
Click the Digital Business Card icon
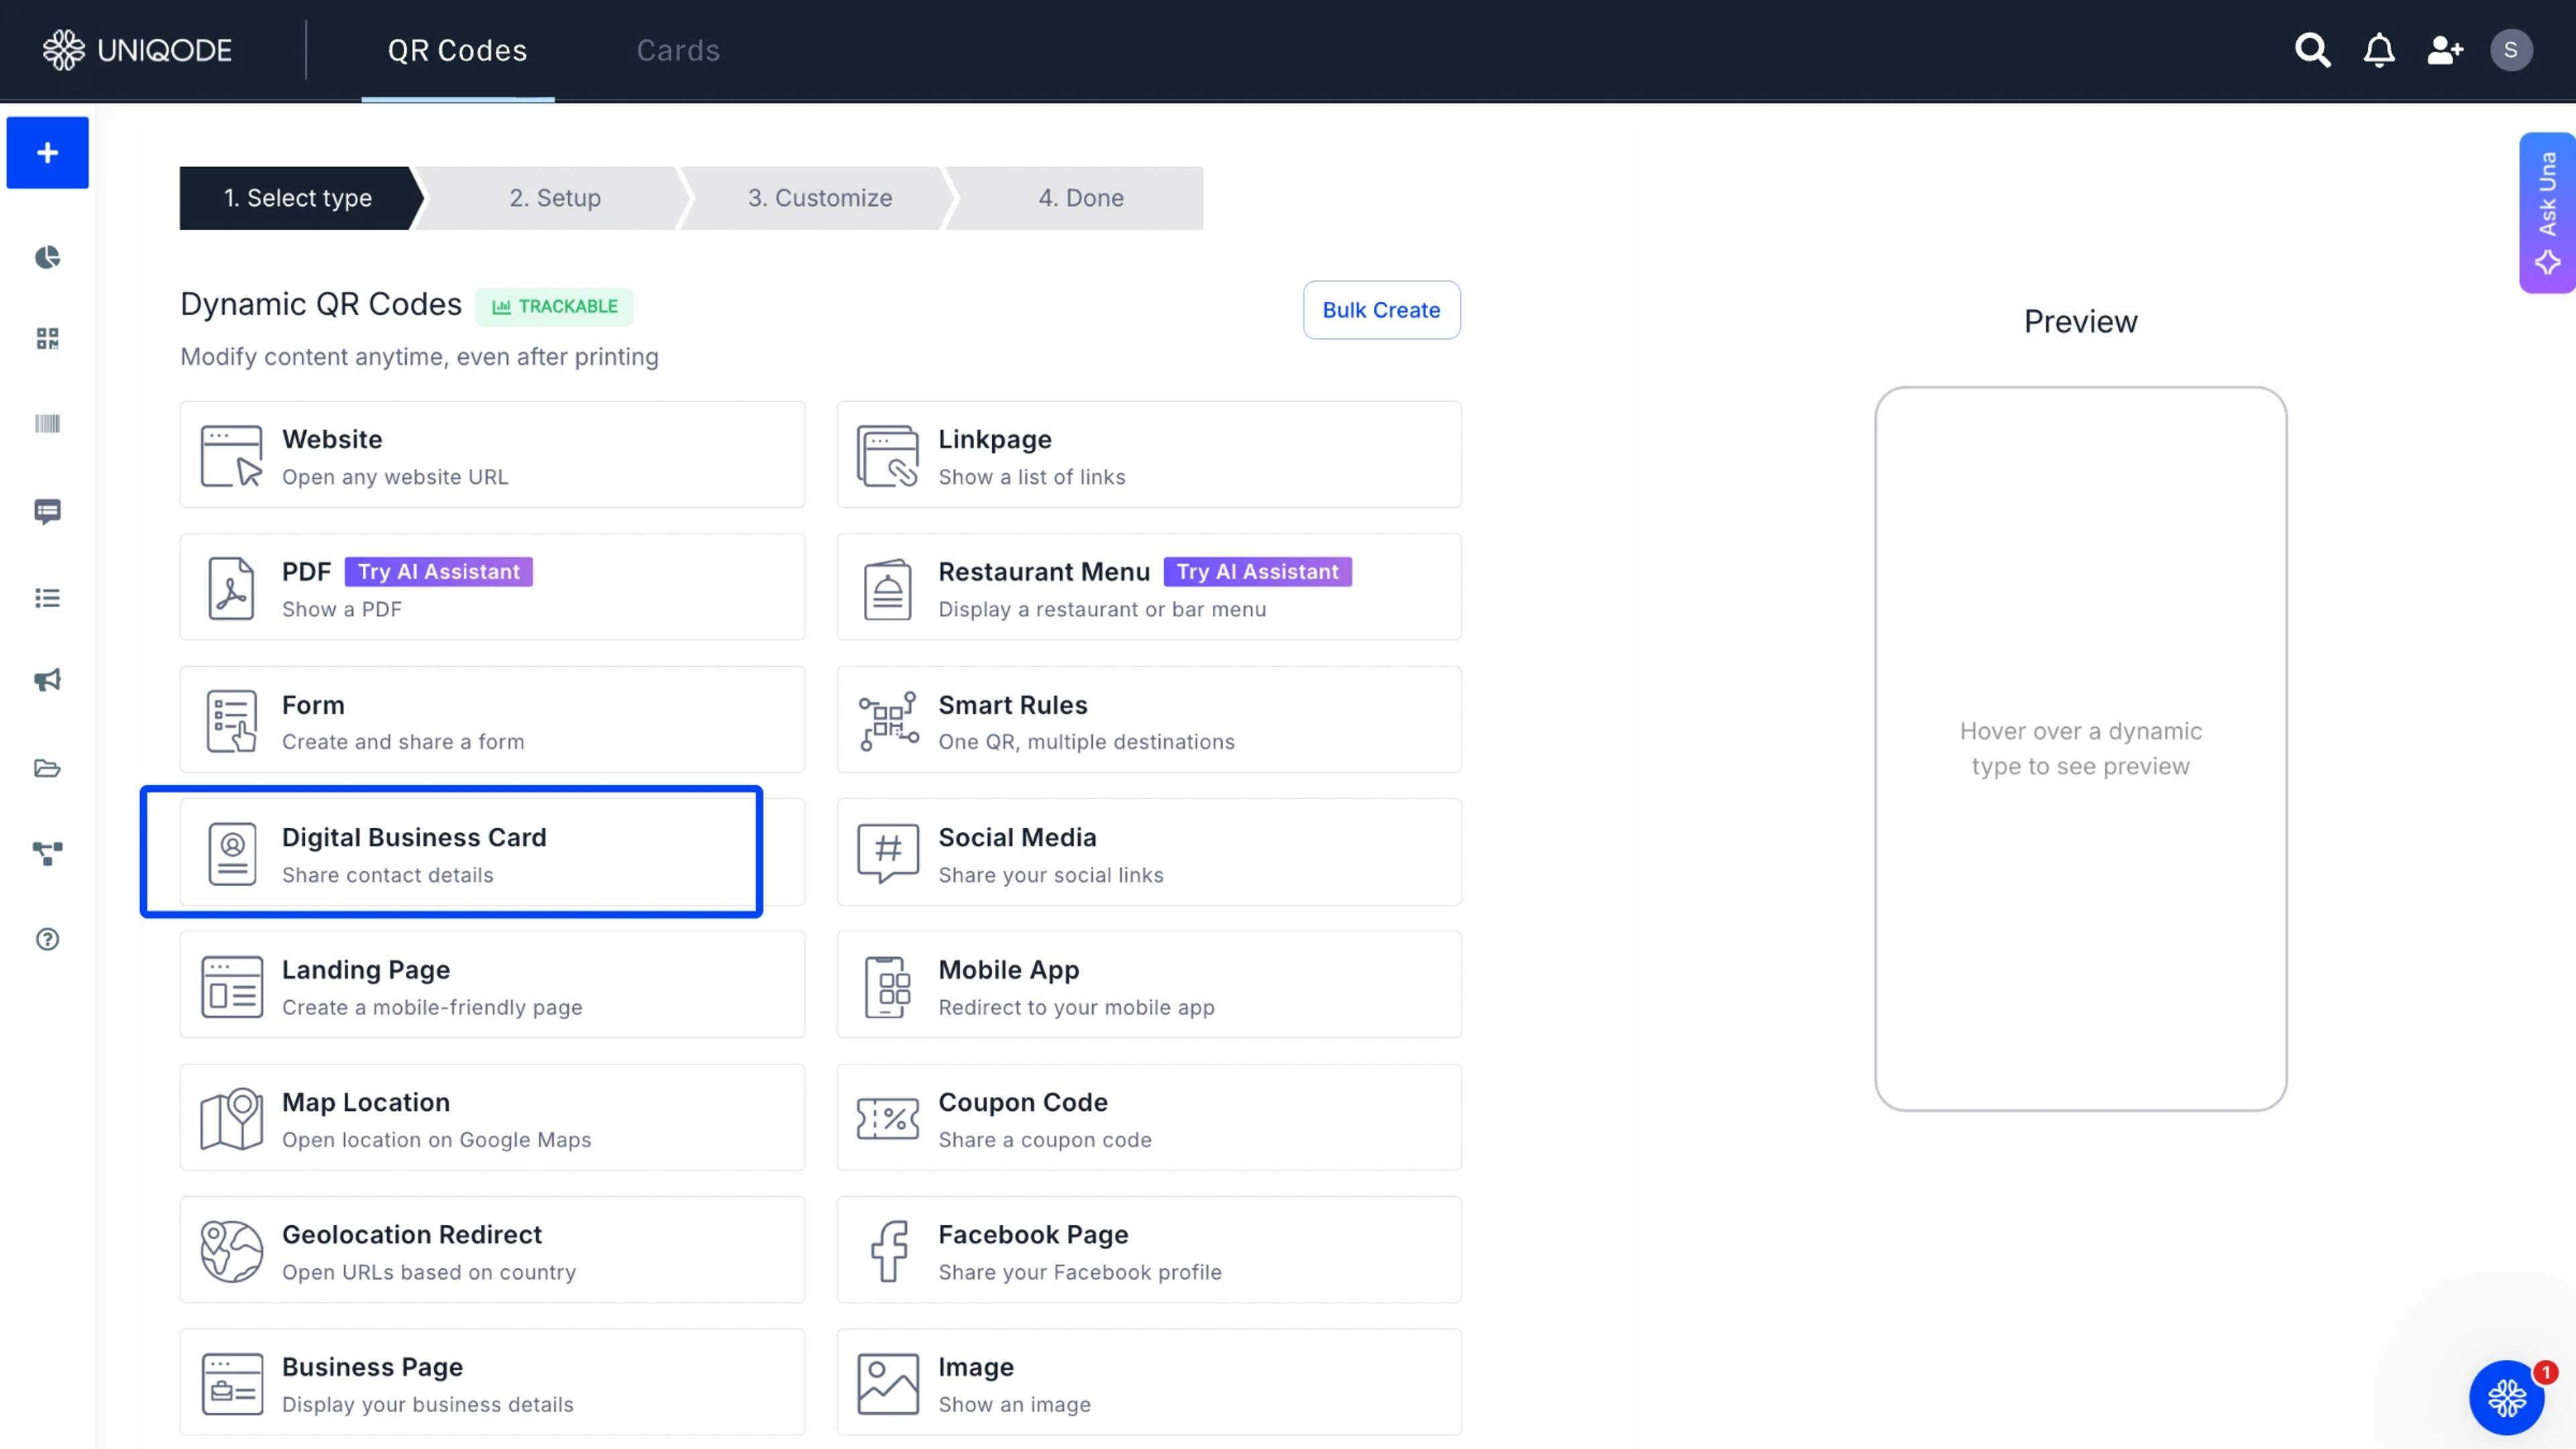[x=232, y=854]
